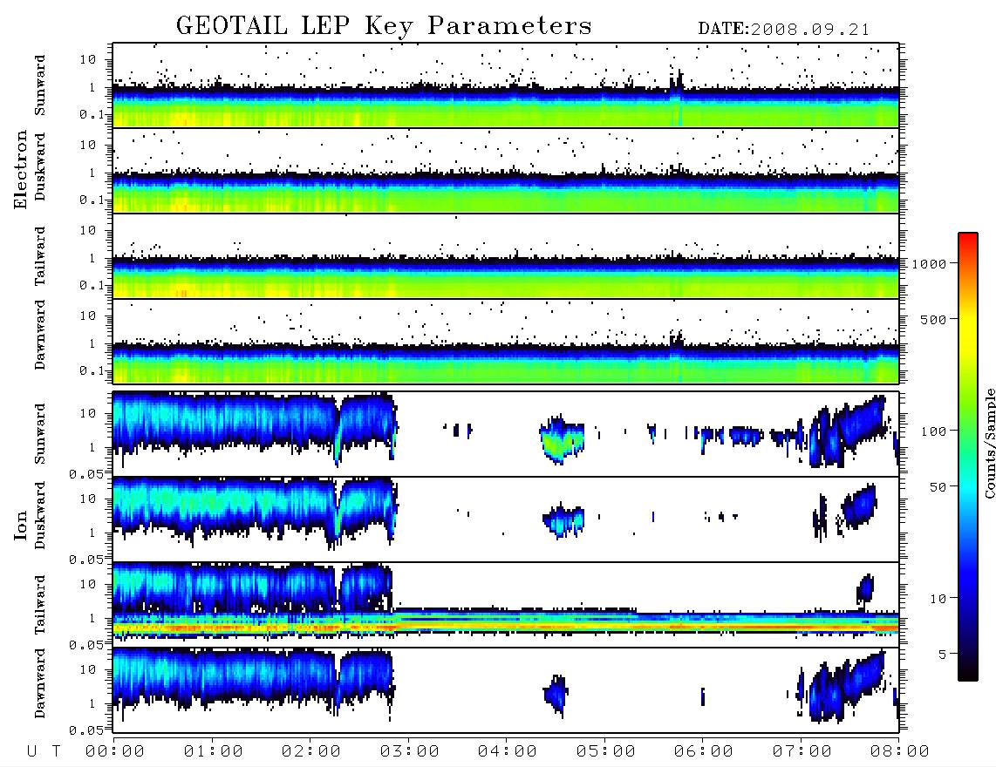This screenshot has height=767, width=996.
Task: Click the "00:00" time tick label
Action: click(x=114, y=752)
